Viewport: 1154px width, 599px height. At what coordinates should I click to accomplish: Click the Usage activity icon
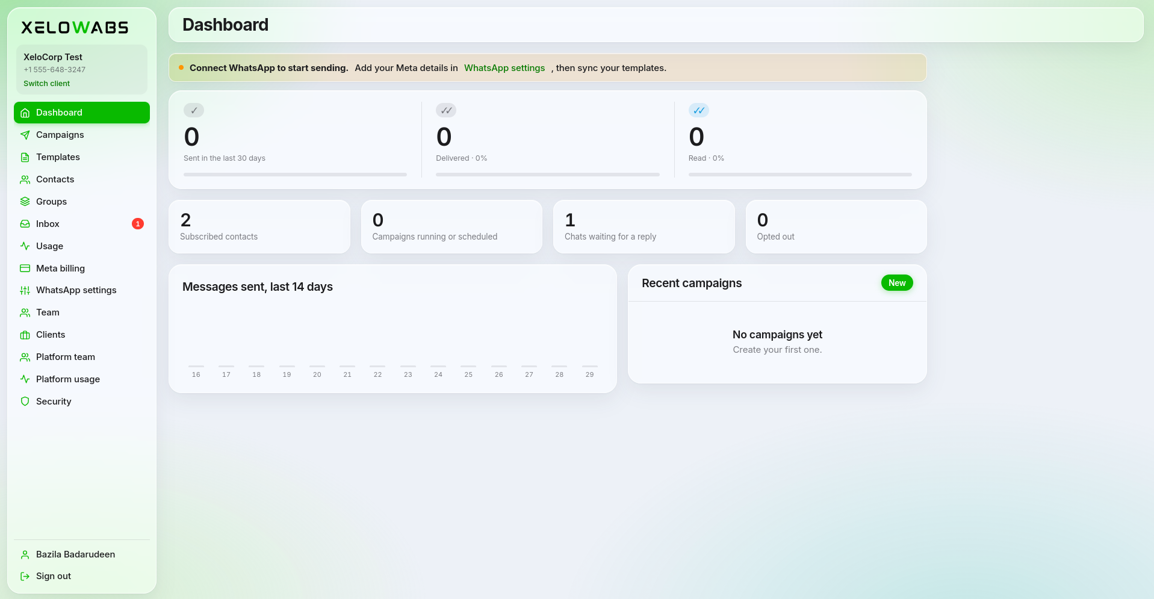(x=25, y=246)
